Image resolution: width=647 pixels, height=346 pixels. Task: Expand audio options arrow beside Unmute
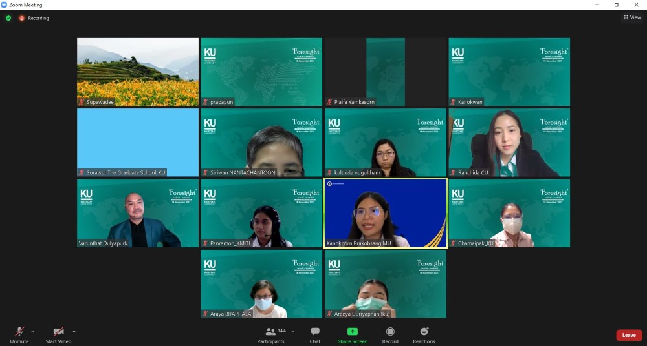pos(33,332)
